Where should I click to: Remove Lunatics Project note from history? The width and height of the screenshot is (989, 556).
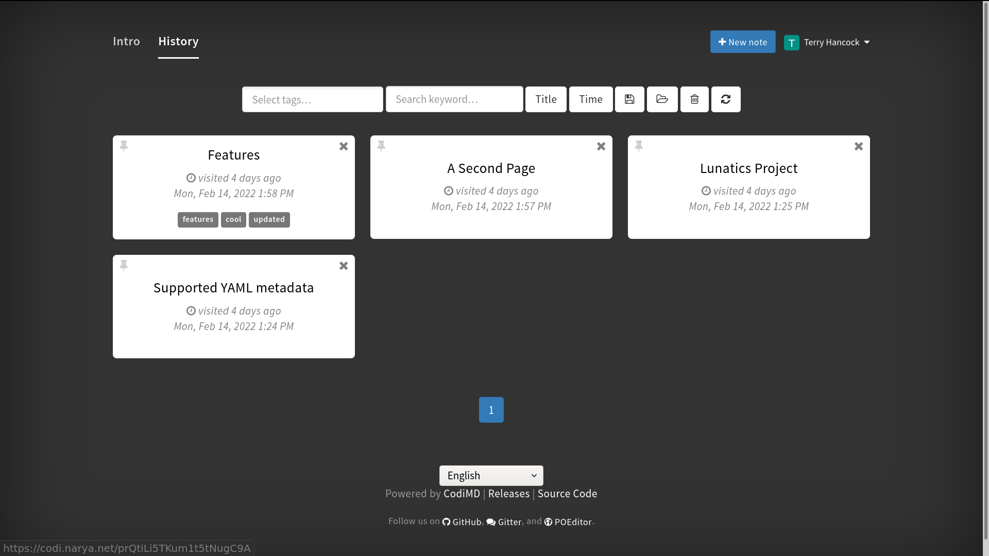(859, 147)
